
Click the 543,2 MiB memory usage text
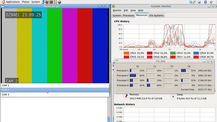[146, 99]
